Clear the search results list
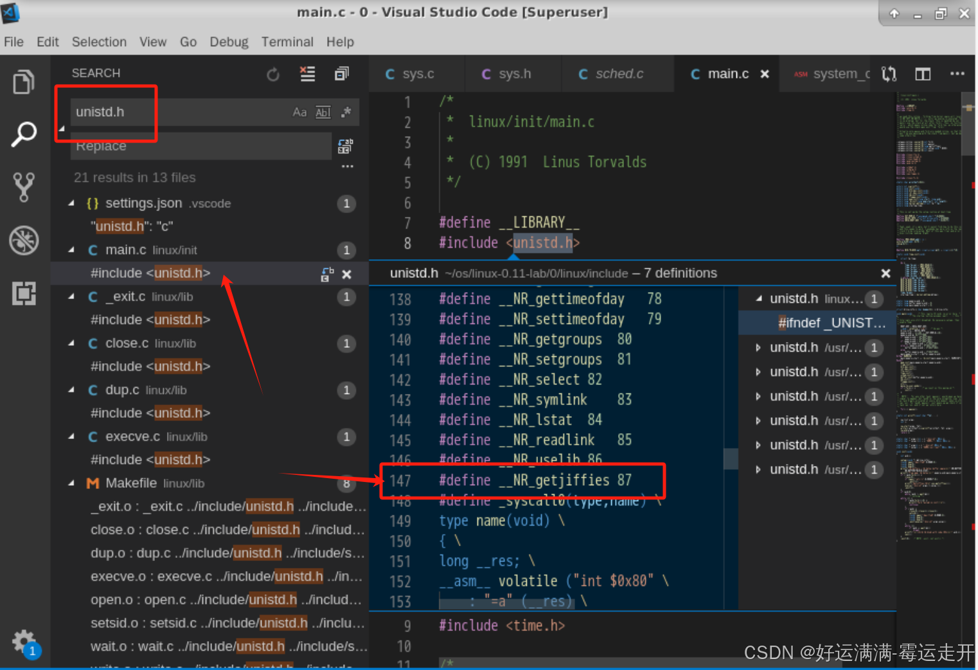This screenshot has width=978, height=670. click(x=308, y=74)
